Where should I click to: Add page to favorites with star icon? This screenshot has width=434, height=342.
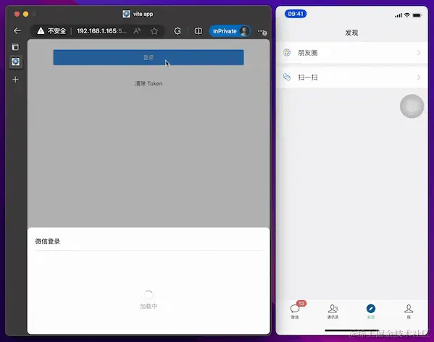(154, 30)
